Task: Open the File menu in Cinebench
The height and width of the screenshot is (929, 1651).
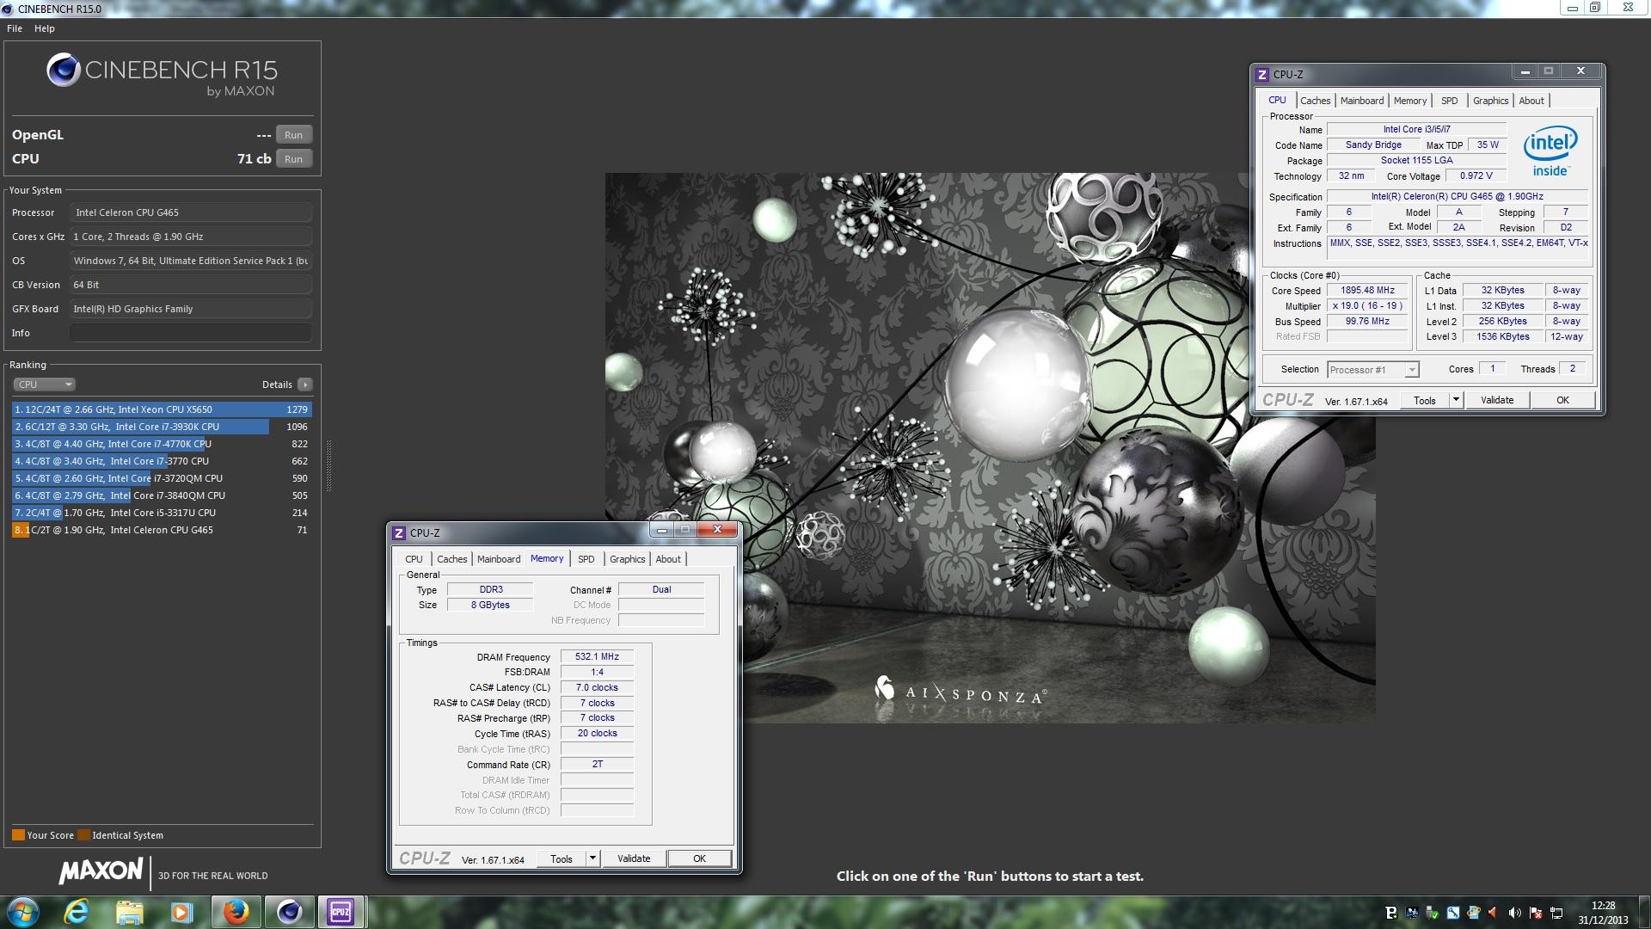Action: tap(15, 28)
